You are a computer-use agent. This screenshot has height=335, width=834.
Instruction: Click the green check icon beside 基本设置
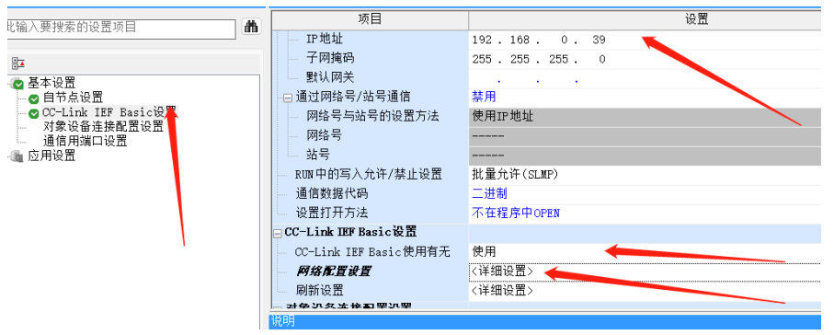pos(18,84)
